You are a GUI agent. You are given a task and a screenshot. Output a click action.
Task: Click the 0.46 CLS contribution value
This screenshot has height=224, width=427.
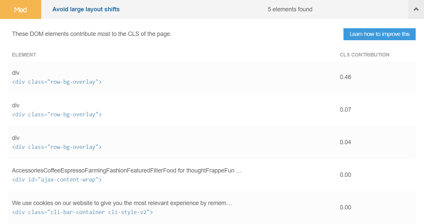click(345, 77)
